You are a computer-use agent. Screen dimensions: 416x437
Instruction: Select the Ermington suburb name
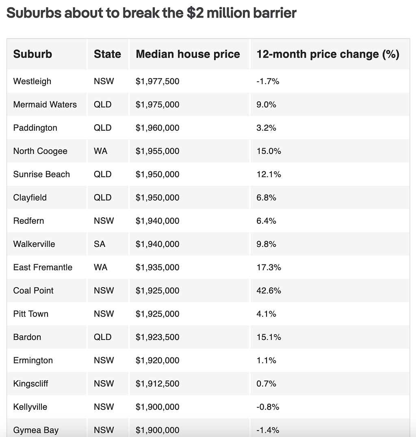[33, 360]
